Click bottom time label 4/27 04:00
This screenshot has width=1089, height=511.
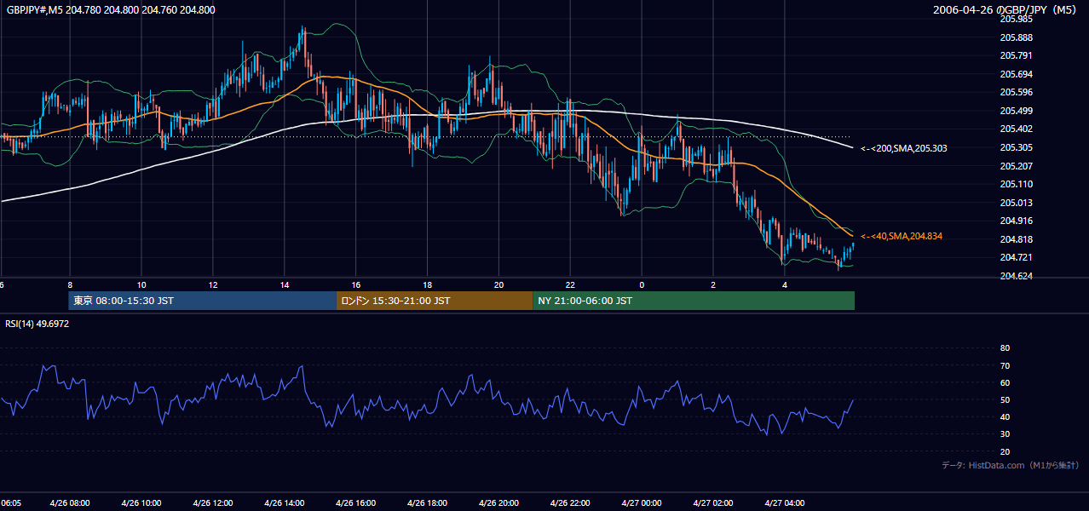tap(785, 503)
